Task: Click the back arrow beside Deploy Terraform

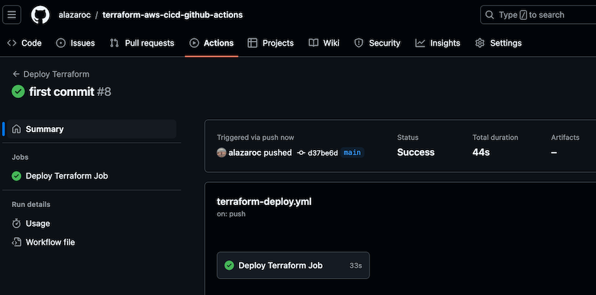Action: [16, 74]
